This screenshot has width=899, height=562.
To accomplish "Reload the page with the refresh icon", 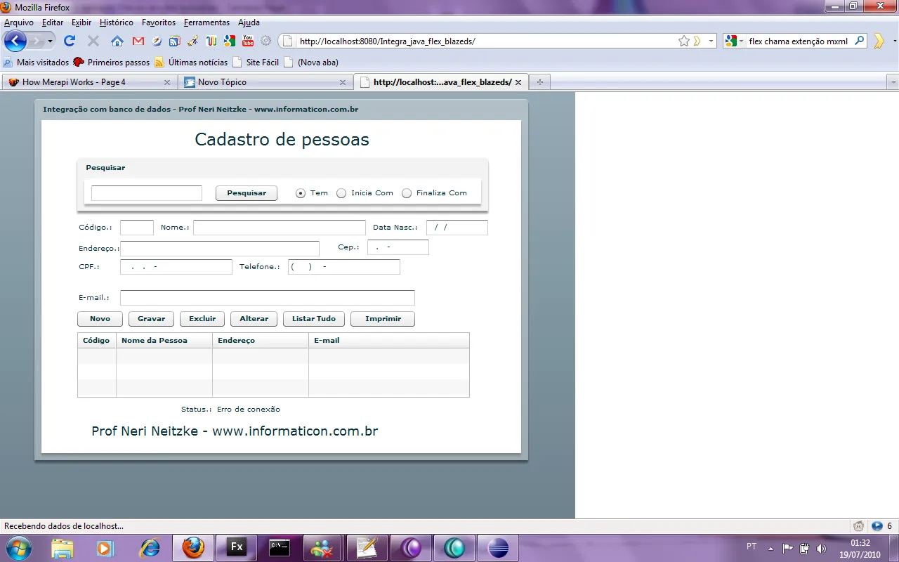I will click(x=70, y=41).
